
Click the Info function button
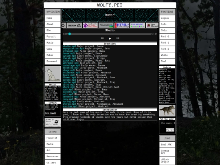pyautogui.click(x=167, y=24)
